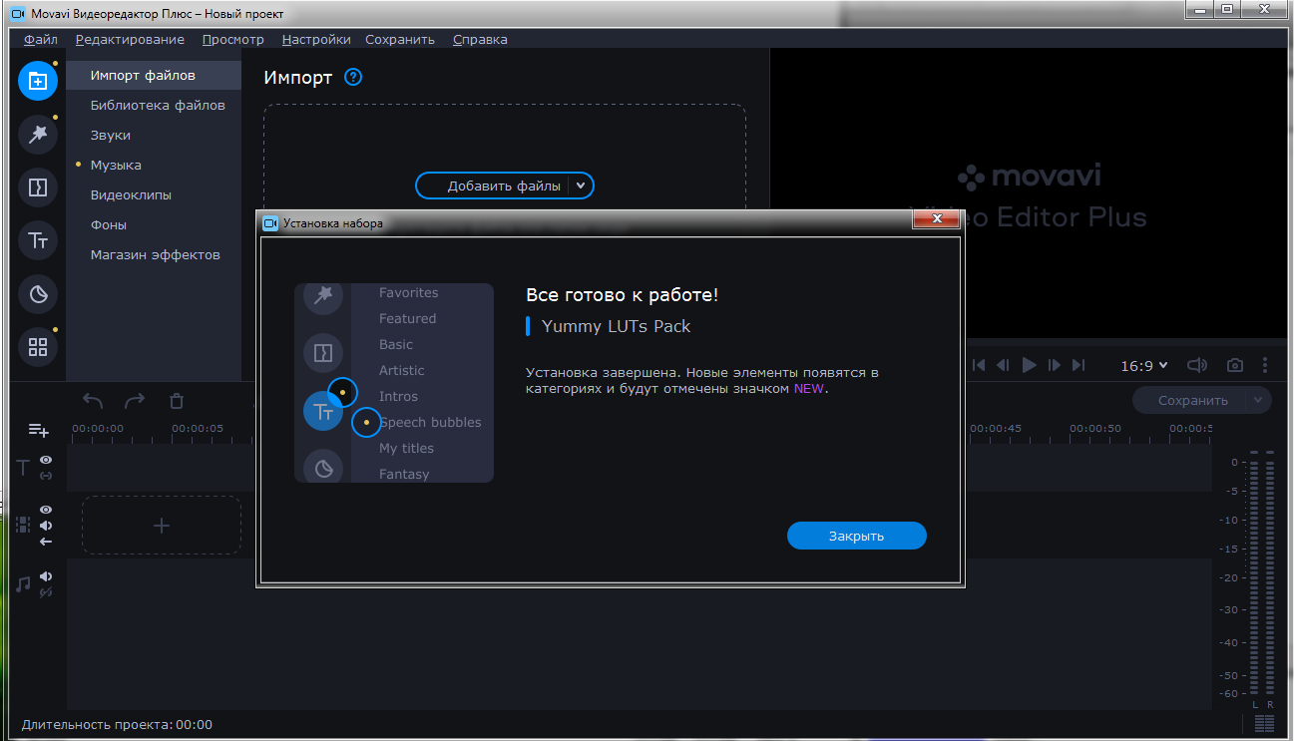This screenshot has height=741, width=1294.
Task: Click the video track plus drop zone
Action: pos(162,526)
